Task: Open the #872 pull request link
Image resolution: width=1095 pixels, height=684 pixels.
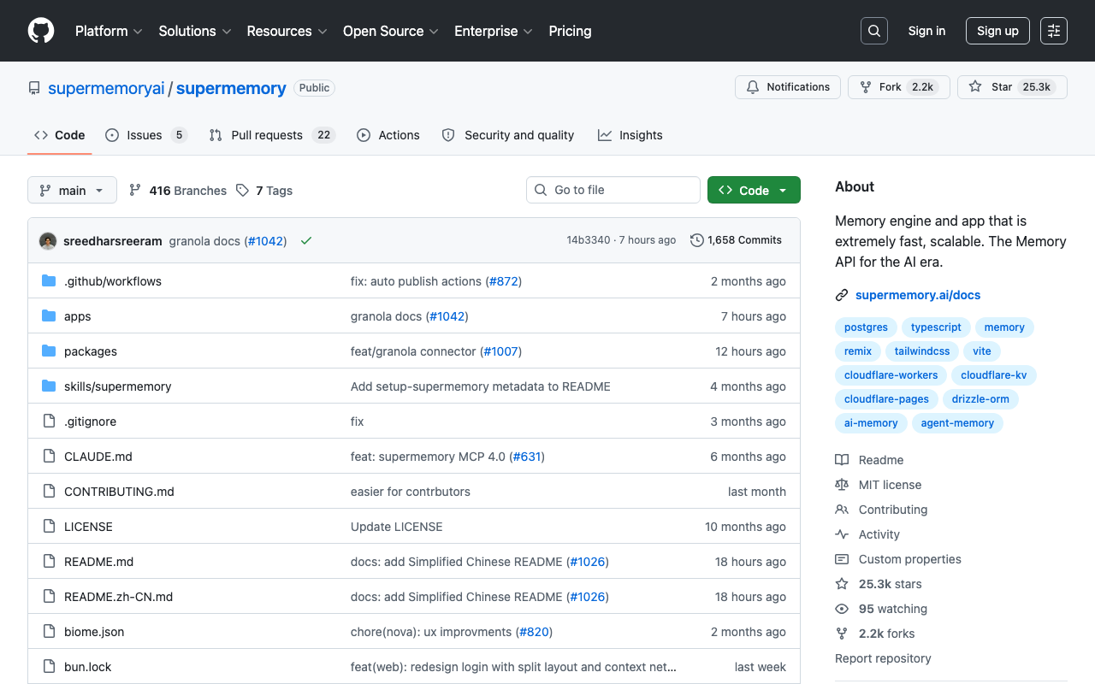Action: coord(503,281)
